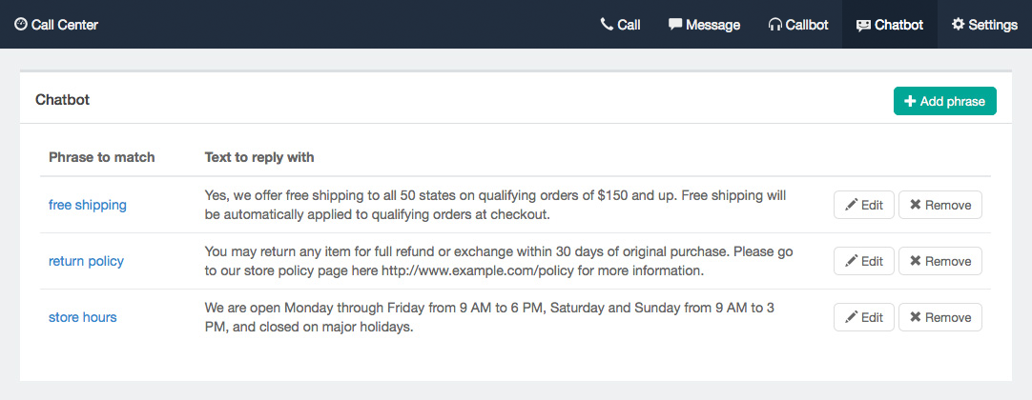1032x400 pixels.
Task: Edit the store hours phrase
Action: [863, 317]
